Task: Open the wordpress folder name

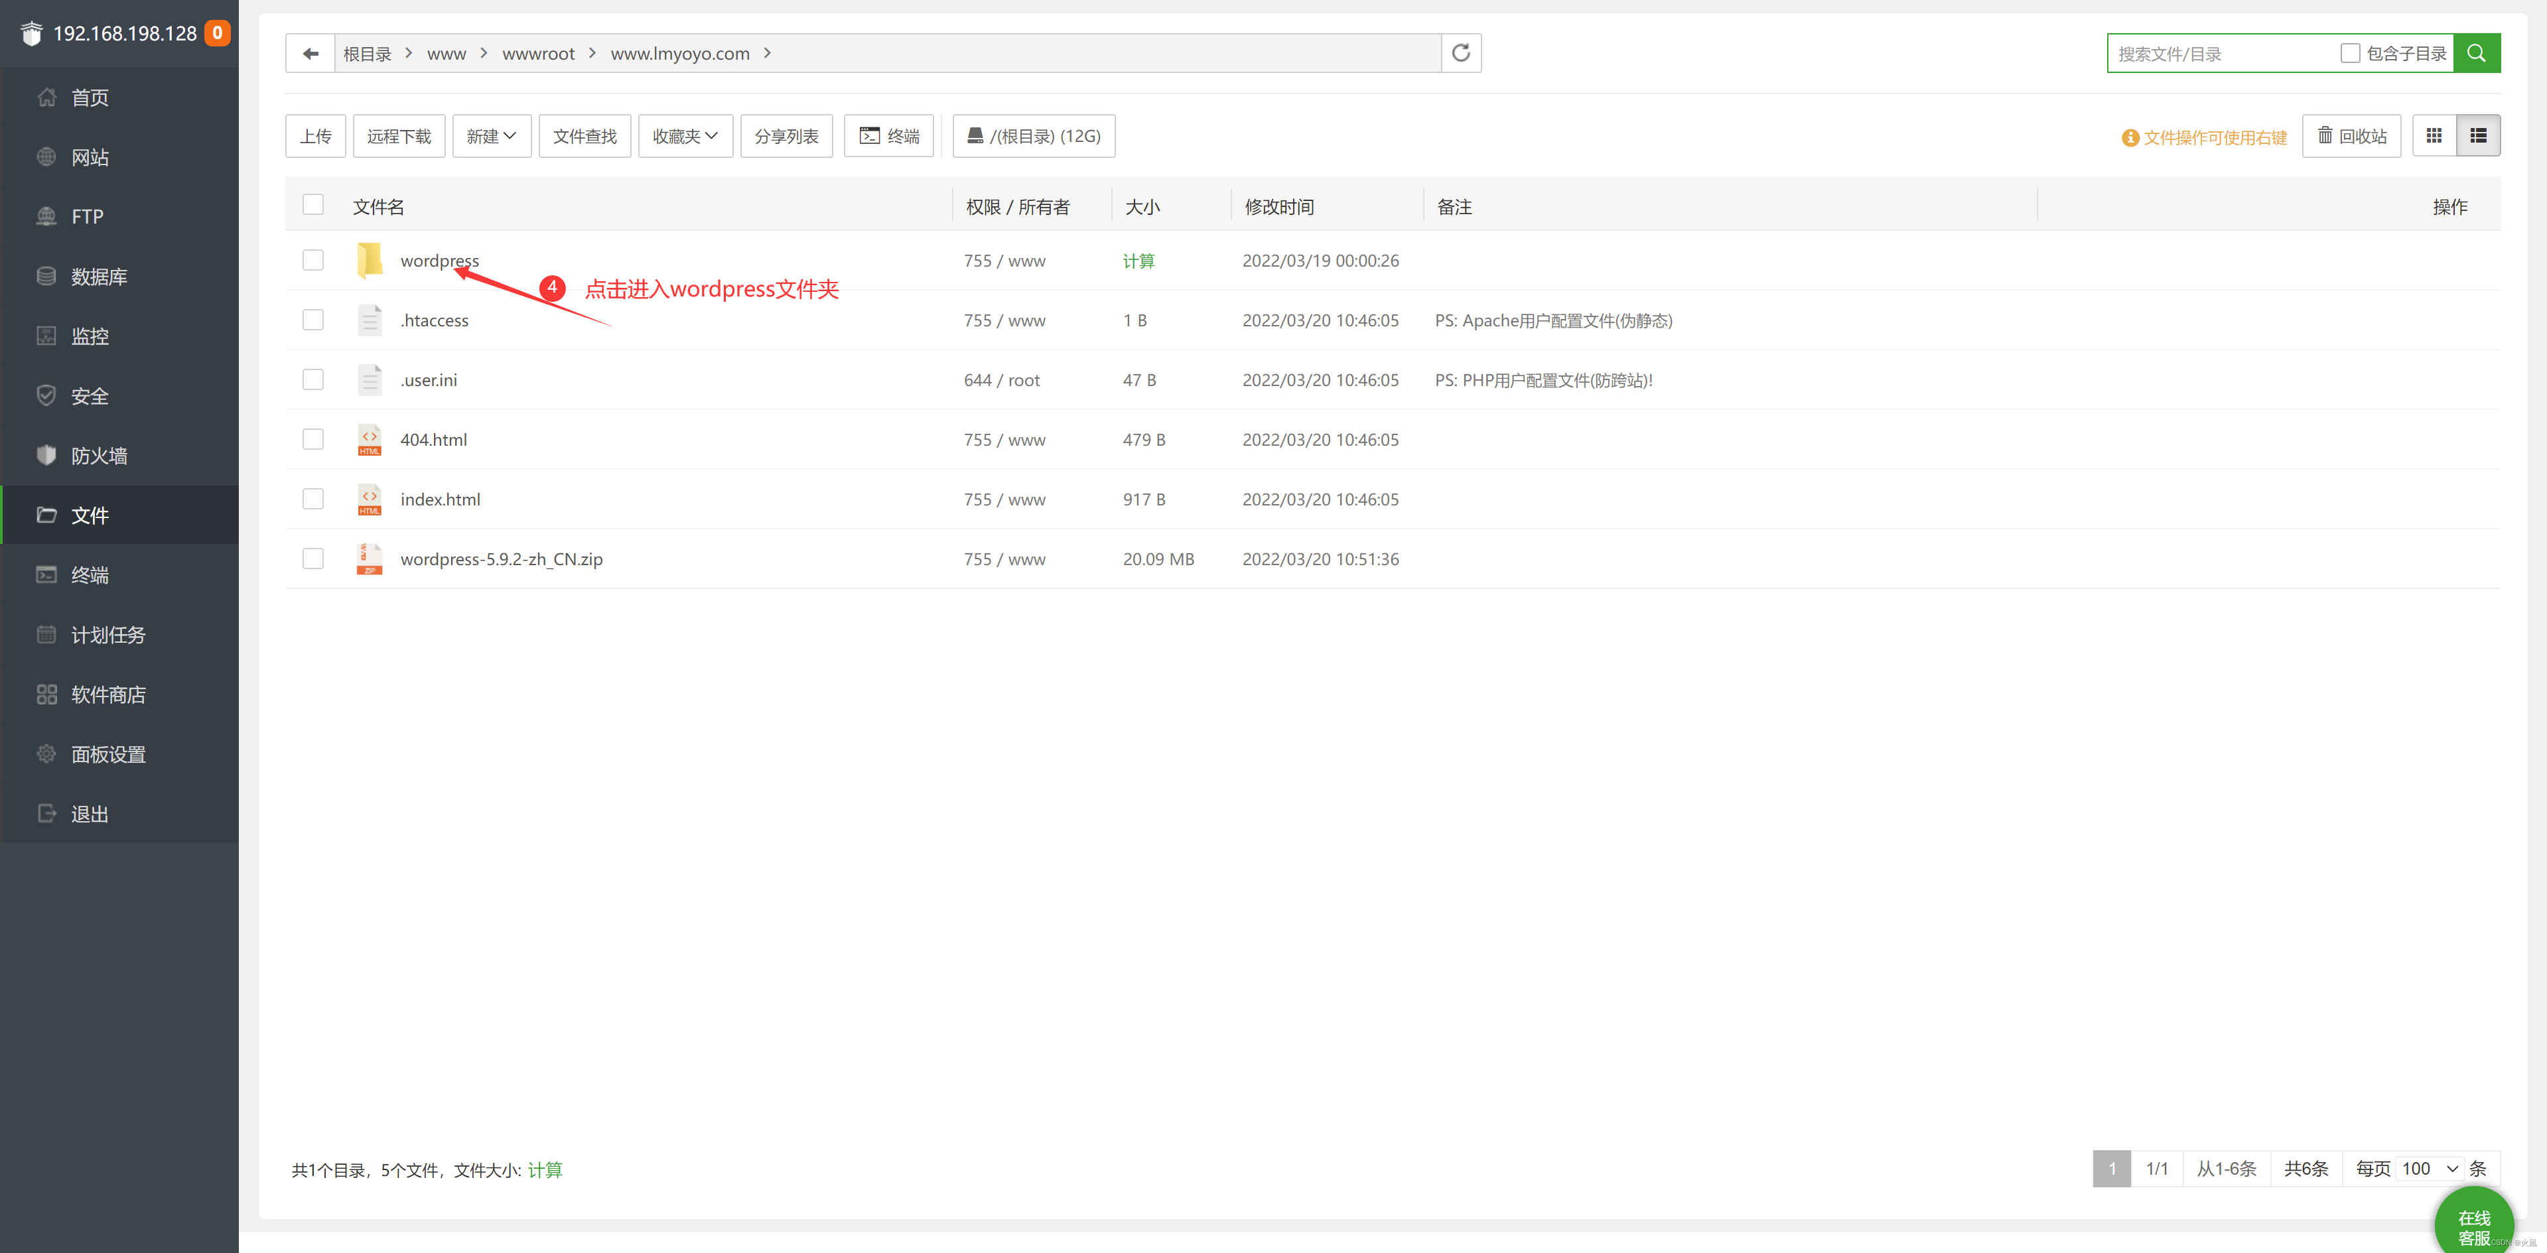Action: (439, 261)
